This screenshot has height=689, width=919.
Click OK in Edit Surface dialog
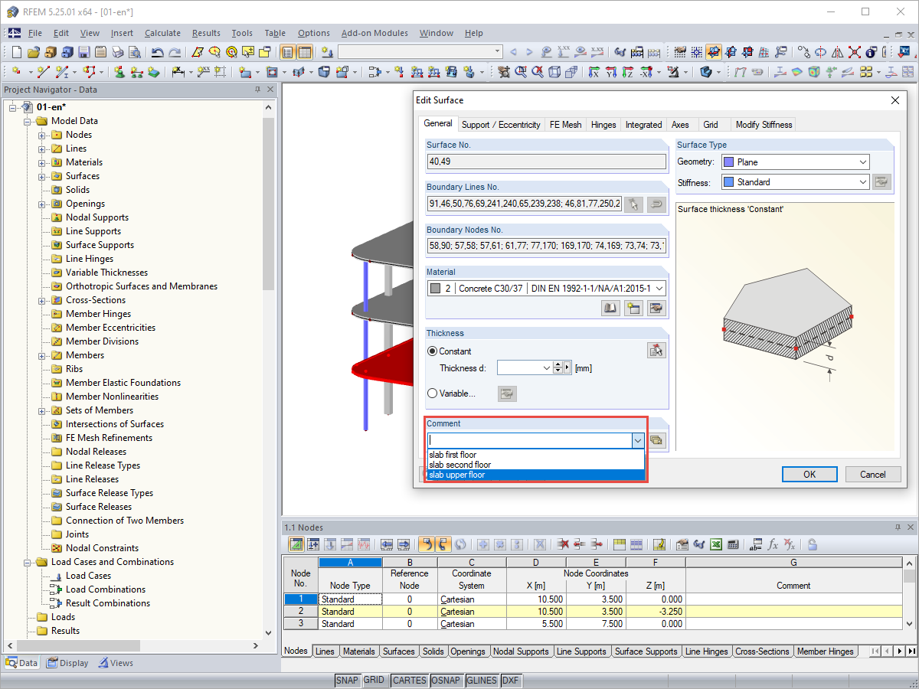pos(809,474)
